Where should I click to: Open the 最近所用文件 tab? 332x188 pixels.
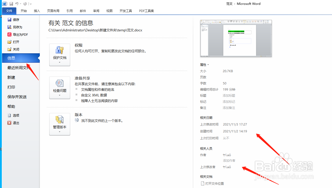(19, 68)
